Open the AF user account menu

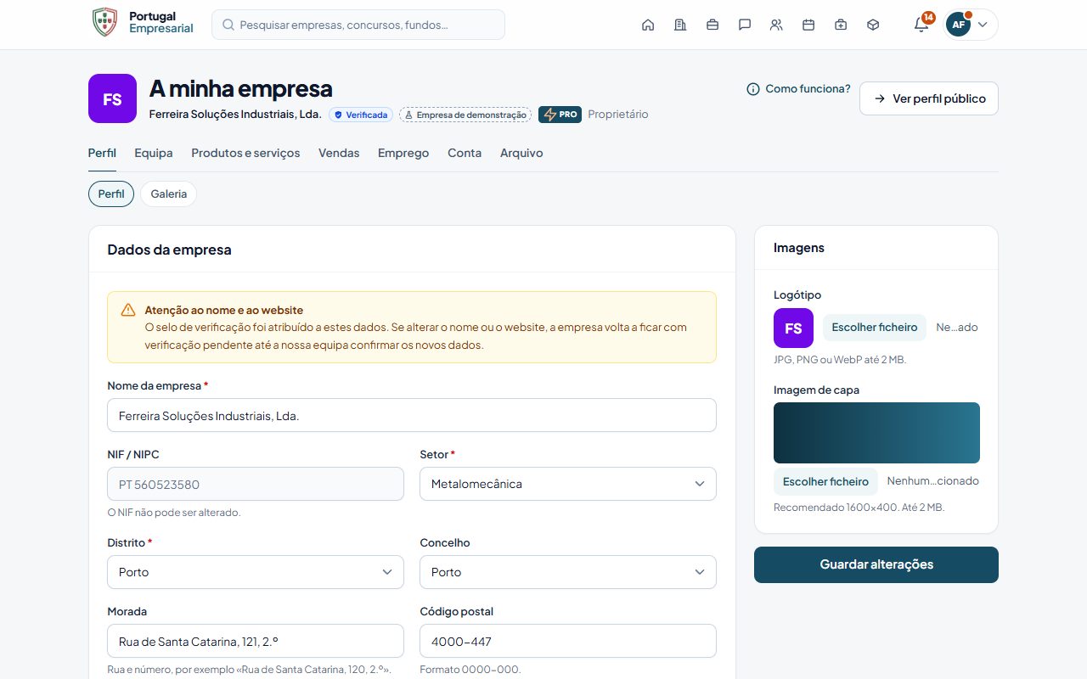(x=971, y=25)
